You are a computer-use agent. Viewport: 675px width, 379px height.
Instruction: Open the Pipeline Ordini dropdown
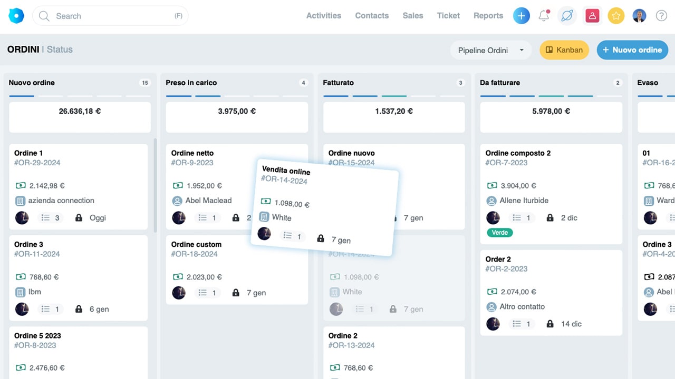click(x=490, y=50)
